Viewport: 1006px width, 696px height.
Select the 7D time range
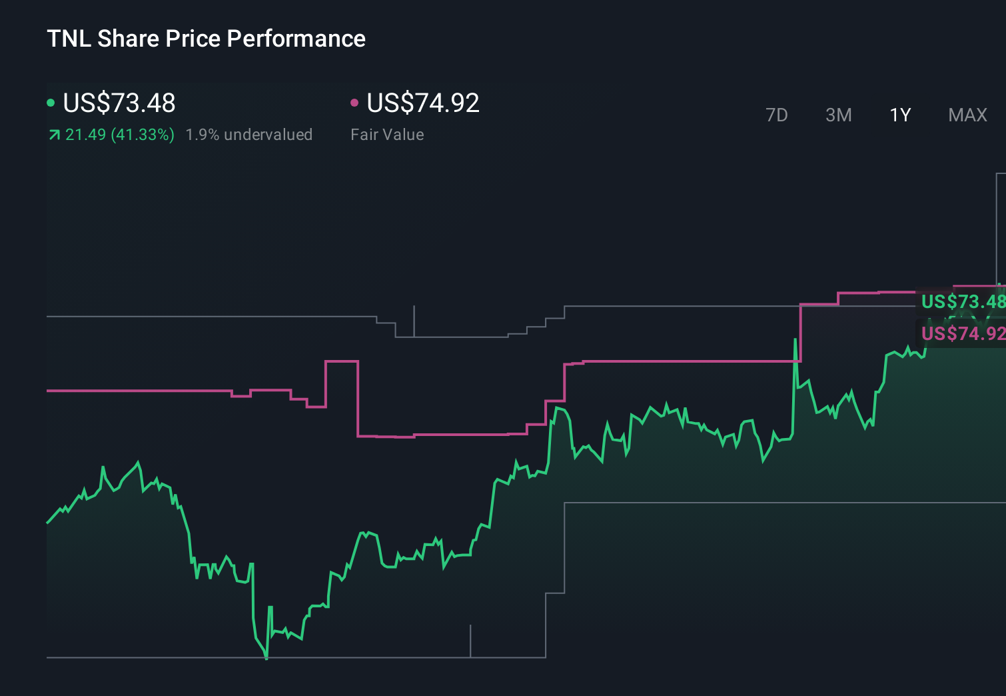(x=776, y=115)
